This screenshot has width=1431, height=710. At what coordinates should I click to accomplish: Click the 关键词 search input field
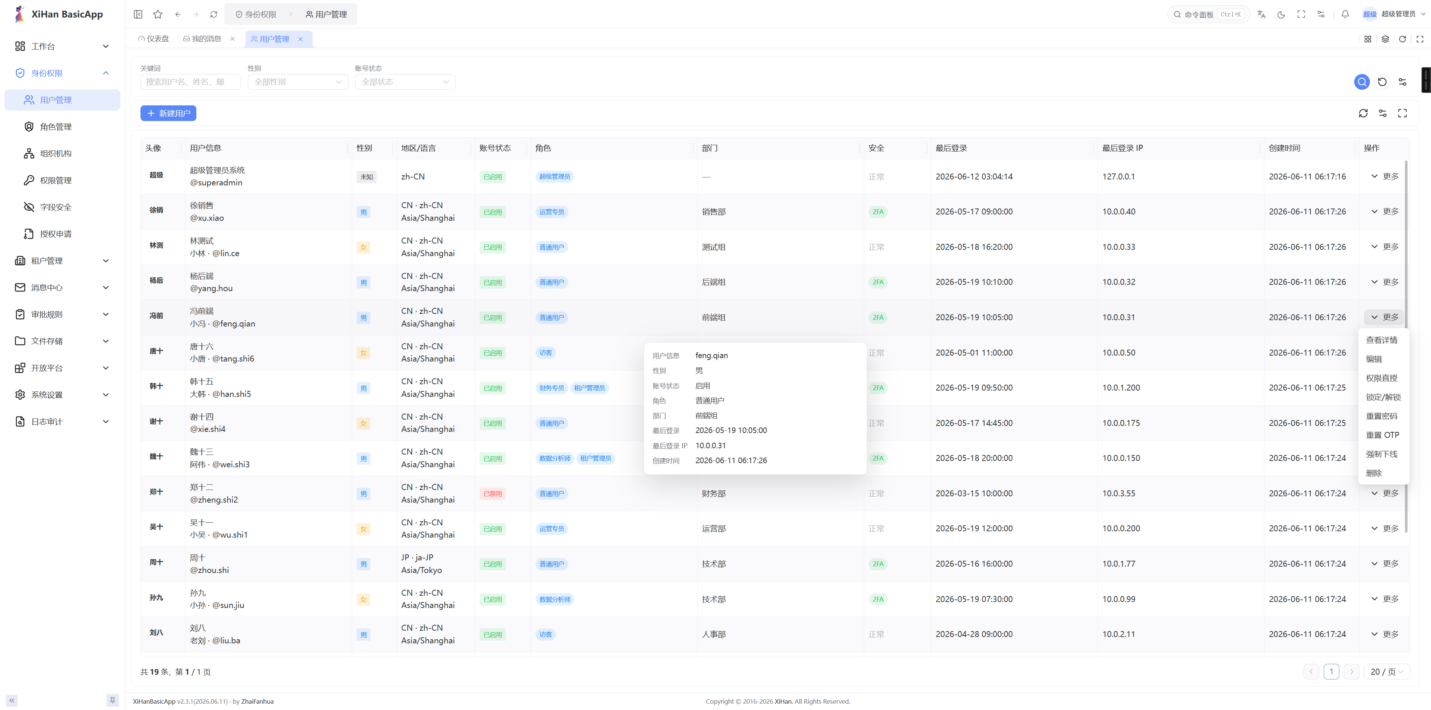190,82
